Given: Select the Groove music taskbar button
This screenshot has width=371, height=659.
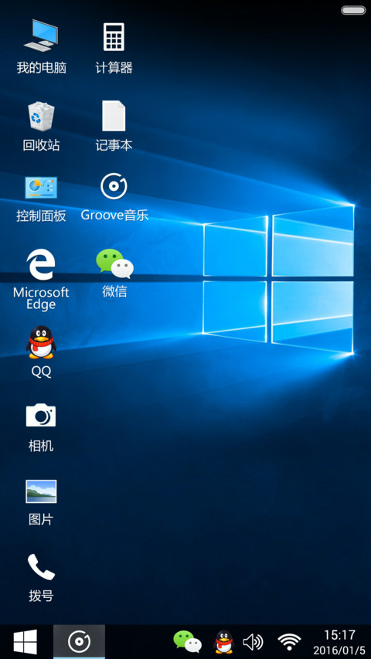Looking at the screenshot, I should (79, 642).
